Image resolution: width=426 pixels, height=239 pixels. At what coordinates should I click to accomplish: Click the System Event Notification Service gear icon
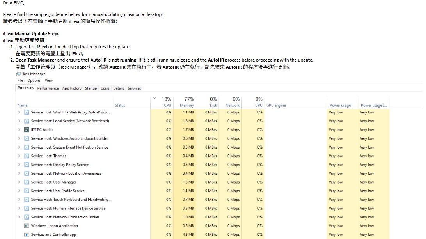click(x=27, y=147)
